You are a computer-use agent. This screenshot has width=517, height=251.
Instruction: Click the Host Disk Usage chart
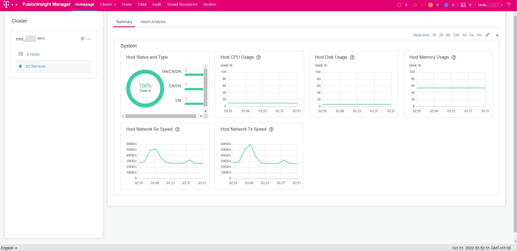(x=357, y=89)
